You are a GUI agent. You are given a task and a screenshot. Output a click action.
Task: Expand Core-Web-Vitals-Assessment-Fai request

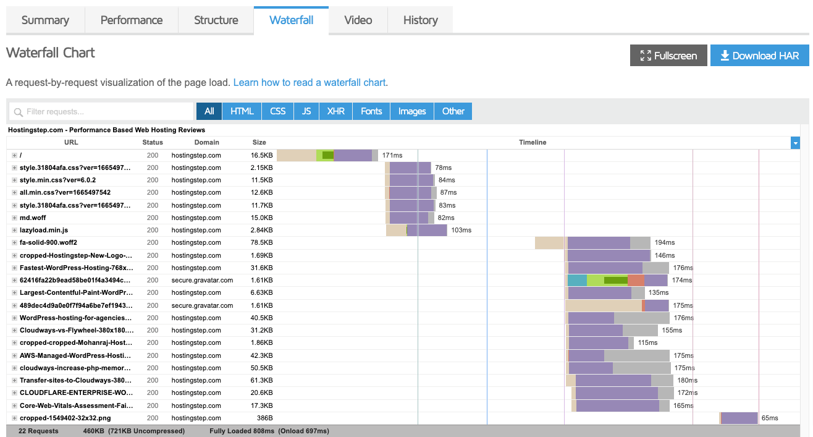pos(14,405)
